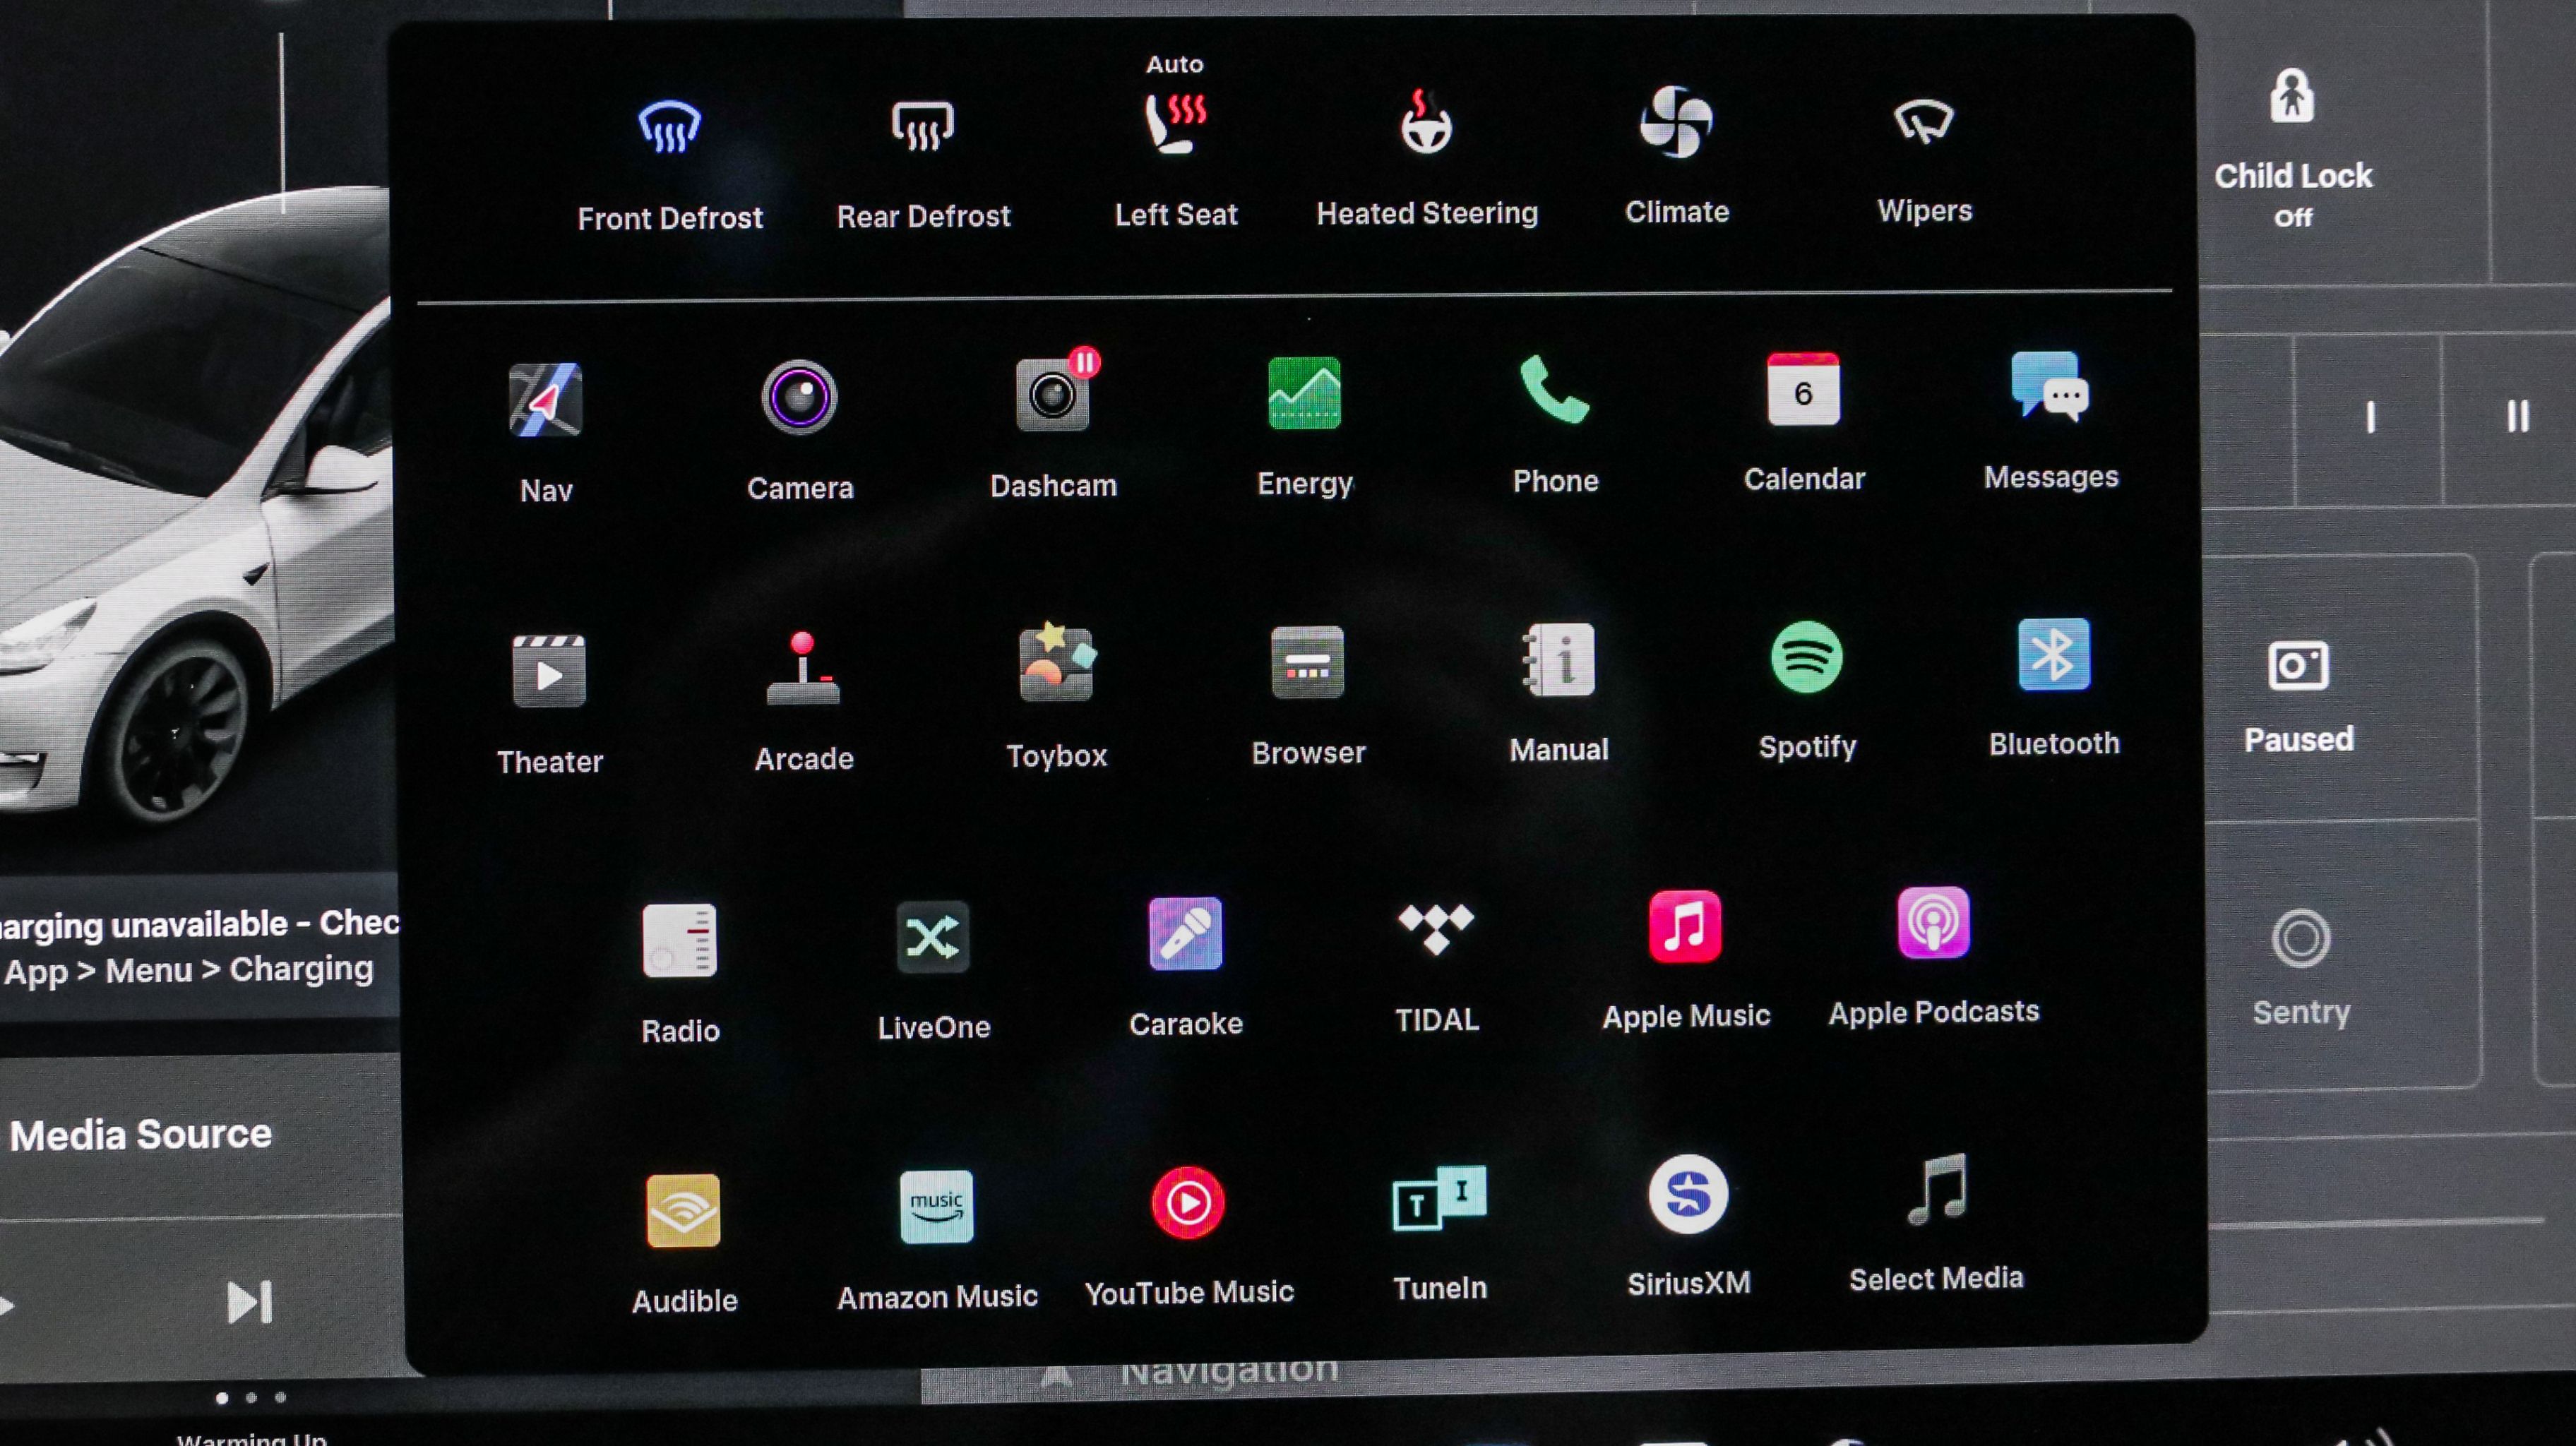Open the Theater app

[x=549, y=672]
